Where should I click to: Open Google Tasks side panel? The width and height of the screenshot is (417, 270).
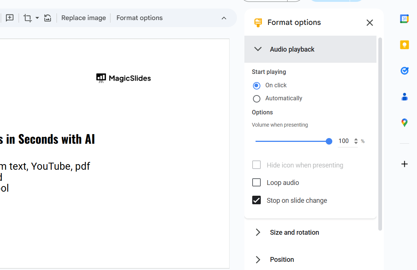(x=404, y=71)
